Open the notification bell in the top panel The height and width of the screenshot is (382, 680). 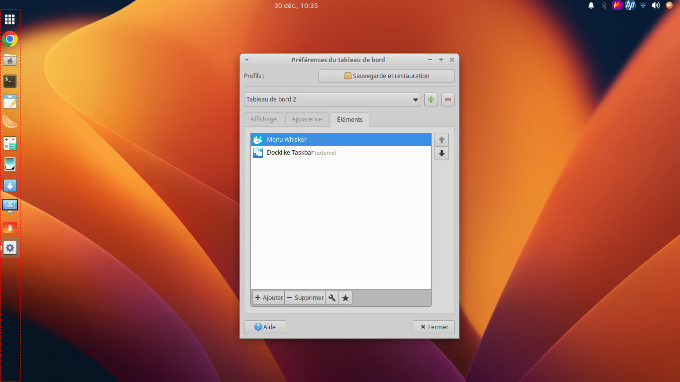[591, 5]
